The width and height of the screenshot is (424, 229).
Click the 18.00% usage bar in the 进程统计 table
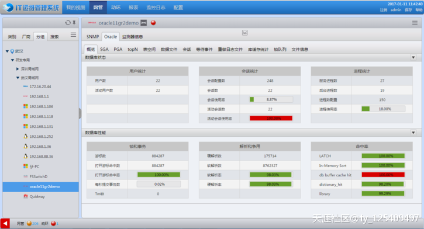coord(383,109)
